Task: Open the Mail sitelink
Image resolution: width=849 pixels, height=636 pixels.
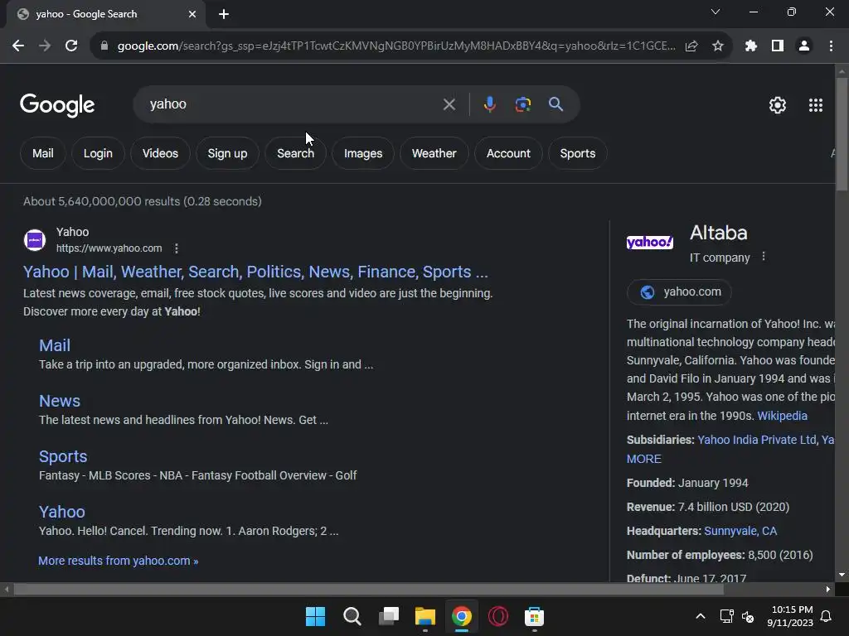Action: pos(55,345)
